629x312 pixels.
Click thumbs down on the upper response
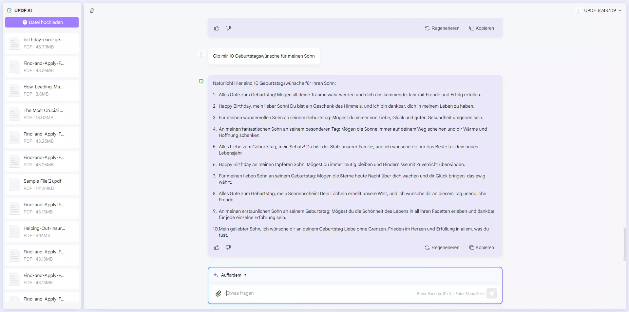[228, 28]
